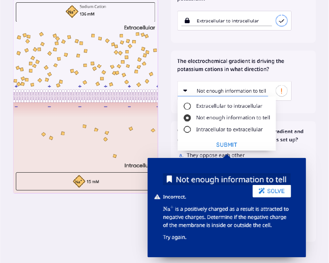Click the 15 mM concentration value
The image size is (329, 263).
pyautogui.click(x=93, y=182)
